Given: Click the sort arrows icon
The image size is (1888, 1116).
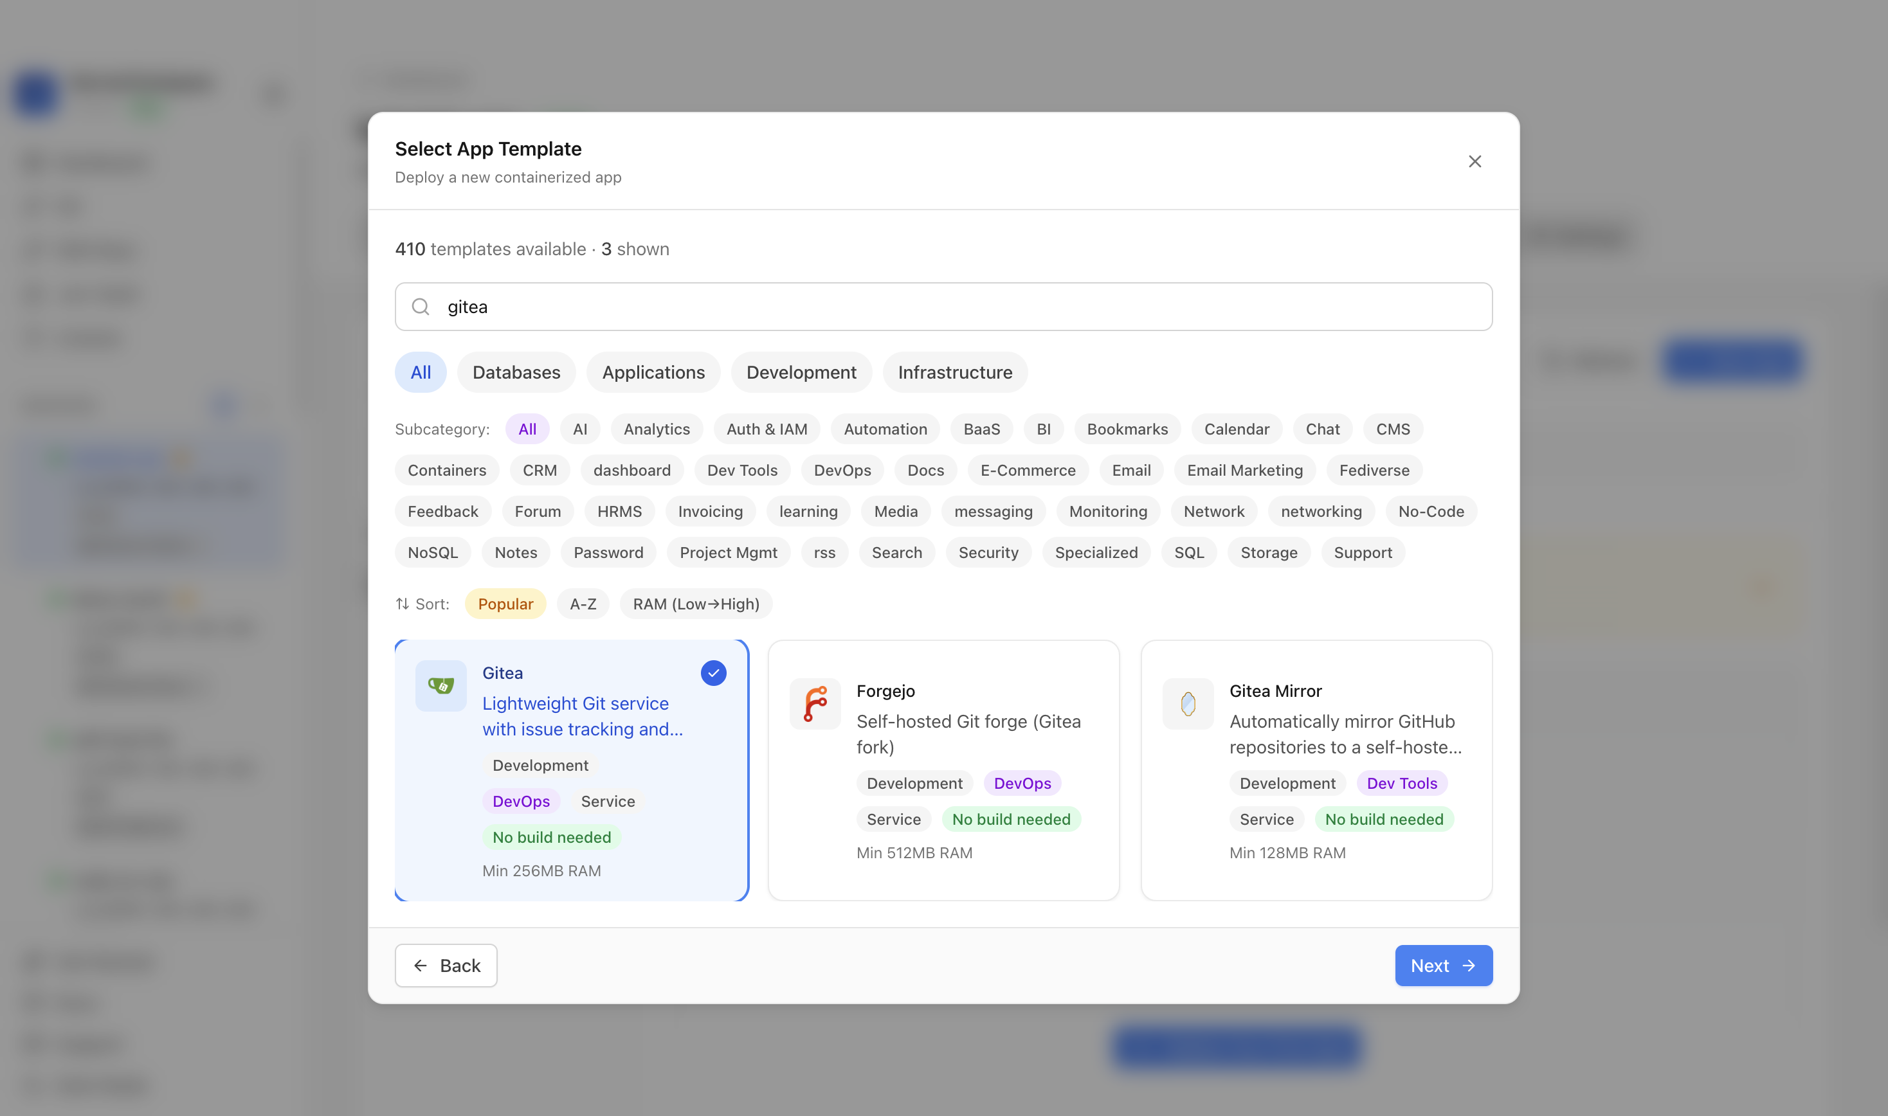Looking at the screenshot, I should coord(403,604).
